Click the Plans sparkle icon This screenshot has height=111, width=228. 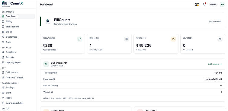point(3,98)
